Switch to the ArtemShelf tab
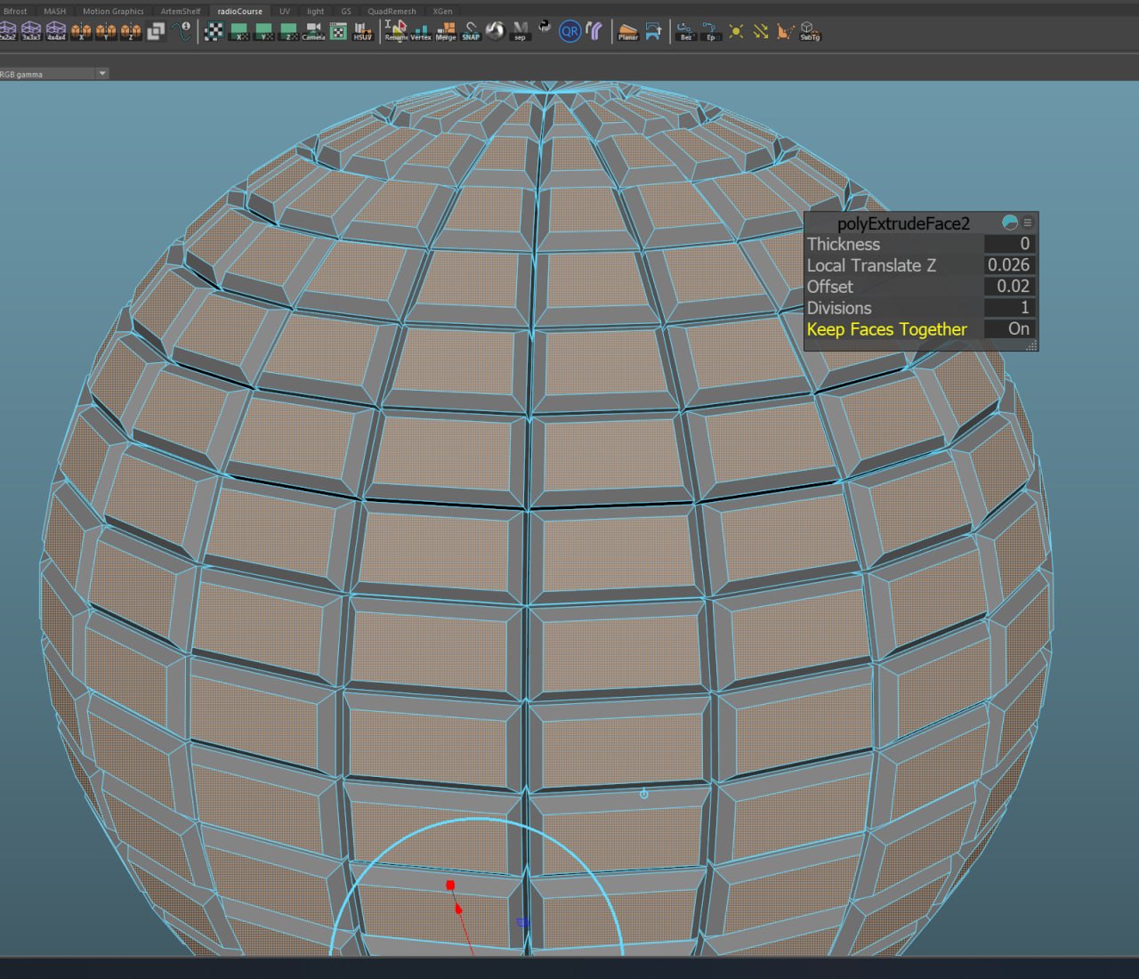 point(181,12)
